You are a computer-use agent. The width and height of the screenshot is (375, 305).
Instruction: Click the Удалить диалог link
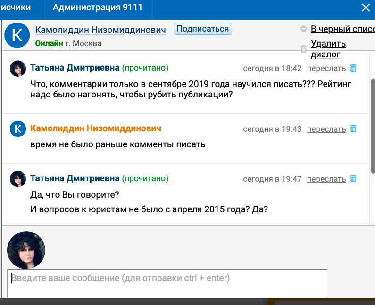pos(328,48)
